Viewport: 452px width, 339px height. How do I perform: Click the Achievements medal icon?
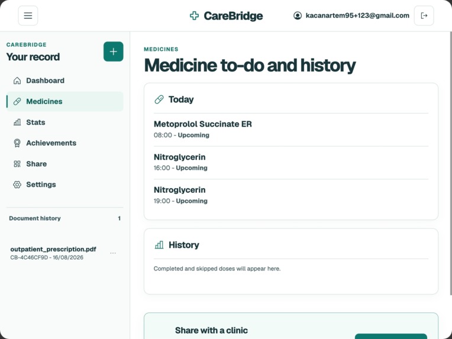pyautogui.click(x=17, y=143)
